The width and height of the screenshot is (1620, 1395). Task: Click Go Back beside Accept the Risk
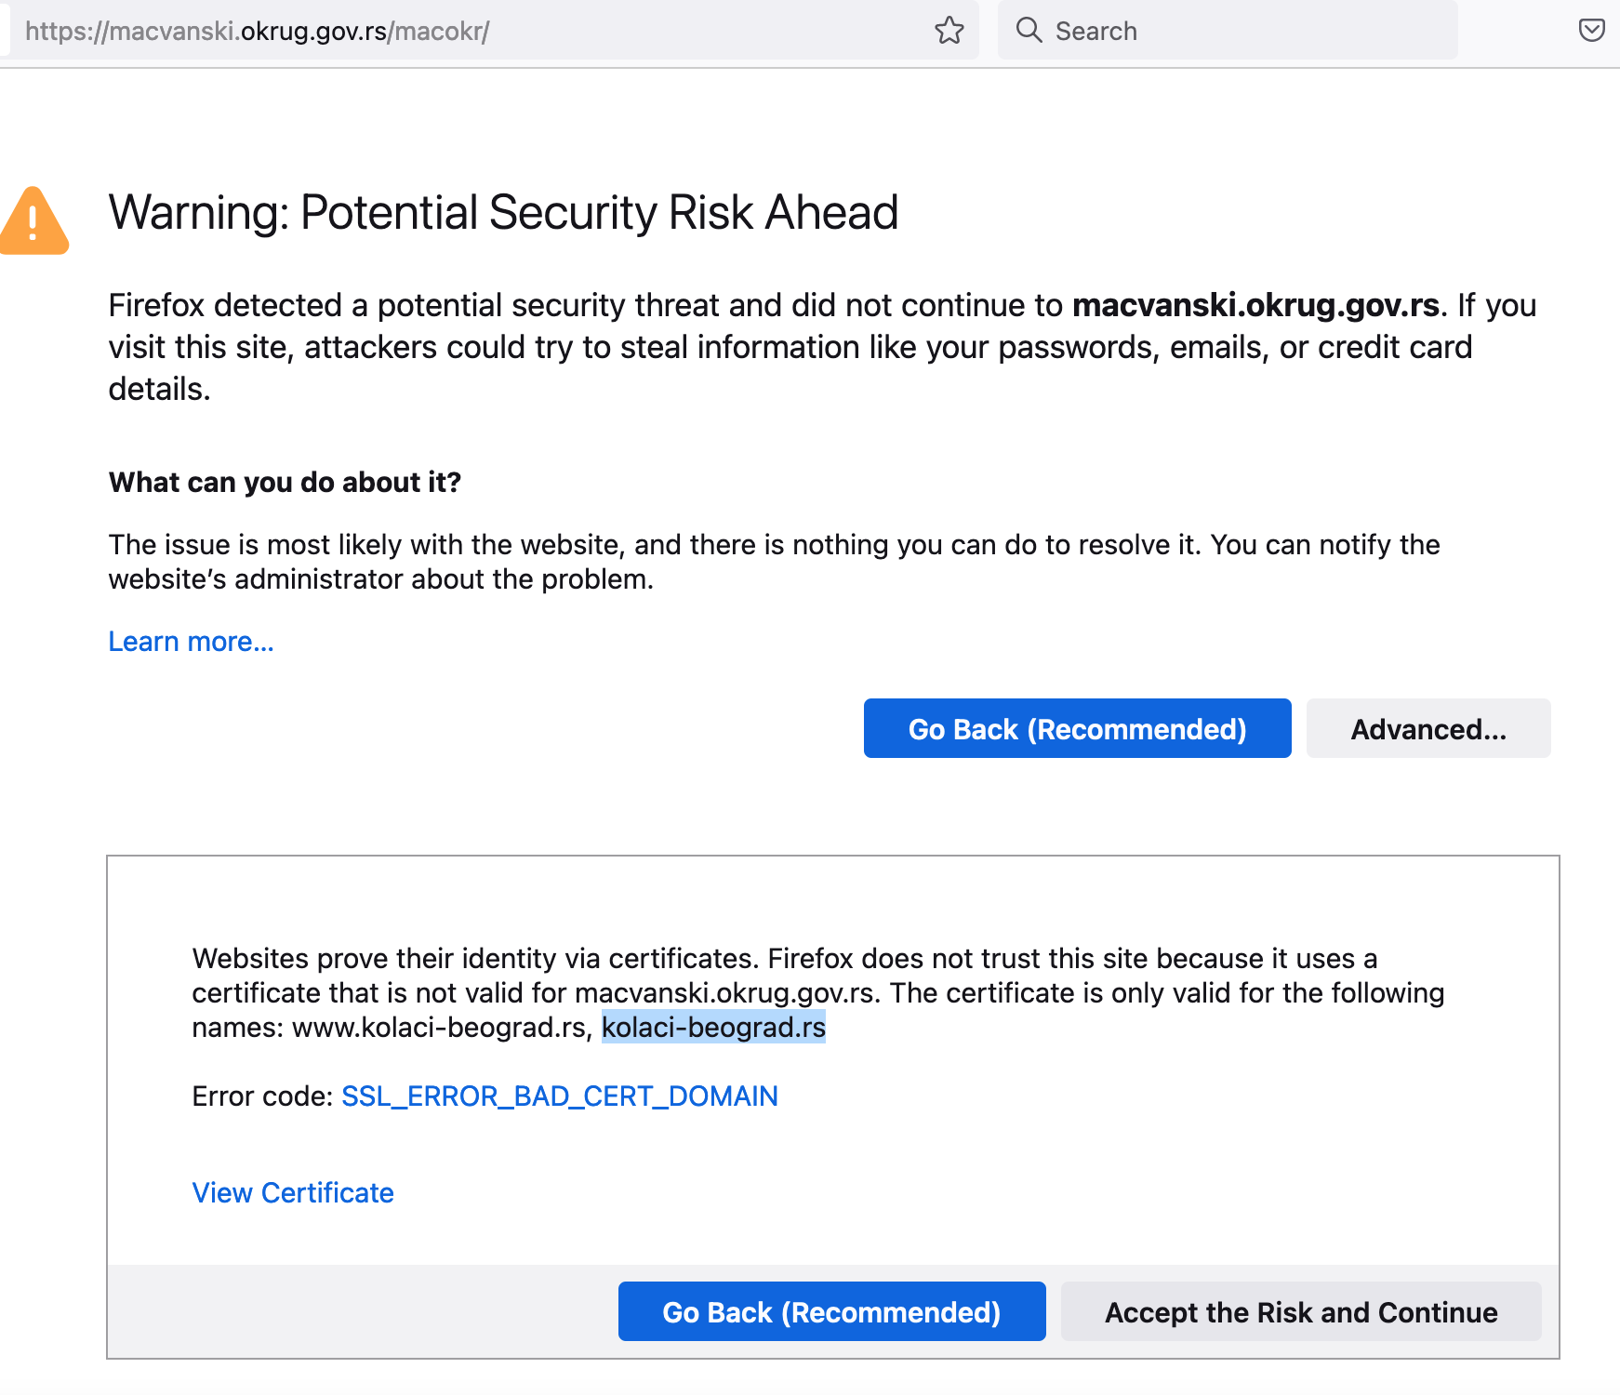[831, 1311]
